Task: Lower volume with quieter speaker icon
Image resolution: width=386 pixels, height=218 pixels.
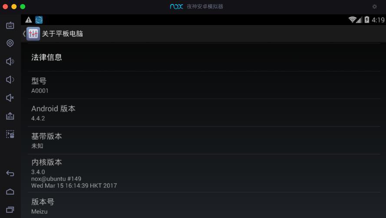Action: (x=10, y=80)
